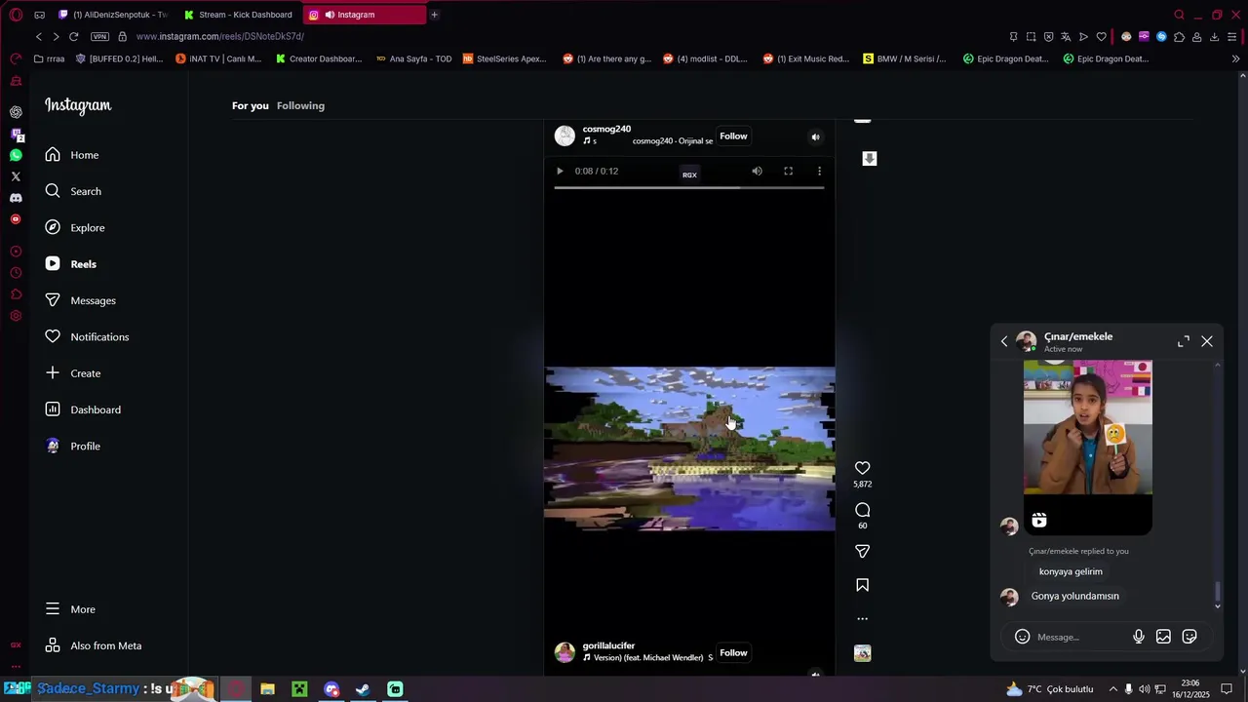This screenshot has height=702, width=1248.
Task: Open Messages in Instagram sidebar
Action: (x=80, y=300)
